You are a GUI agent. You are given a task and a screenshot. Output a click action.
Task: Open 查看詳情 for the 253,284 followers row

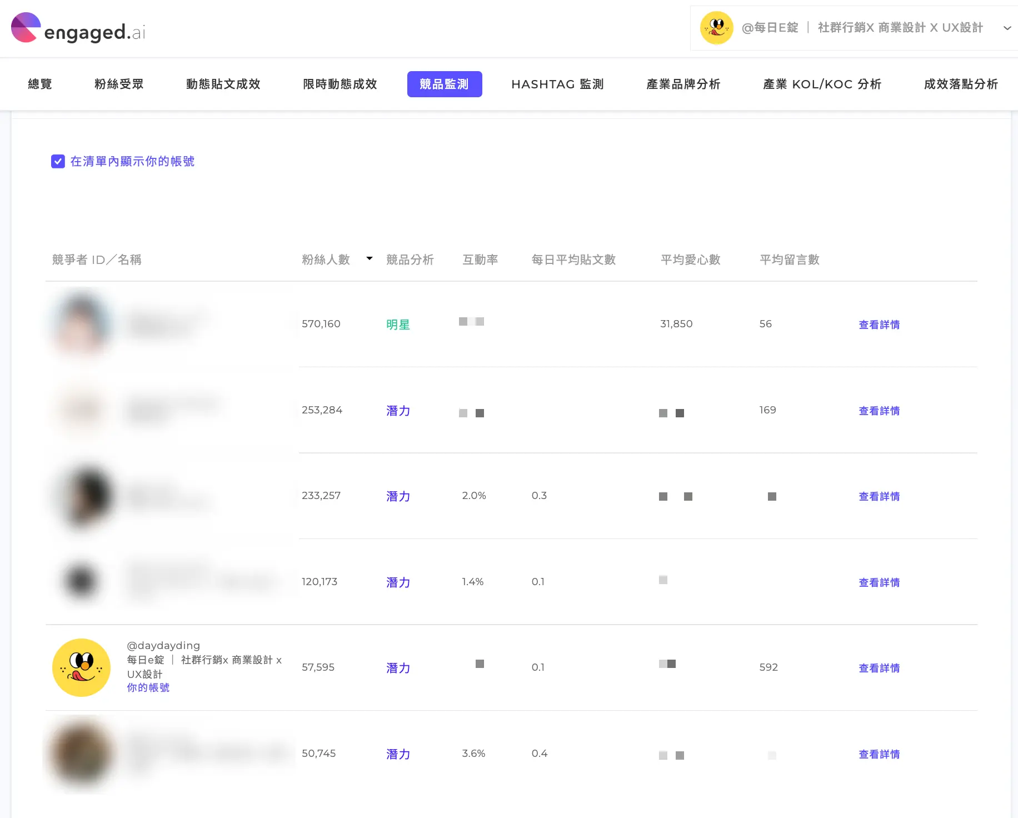(x=879, y=411)
